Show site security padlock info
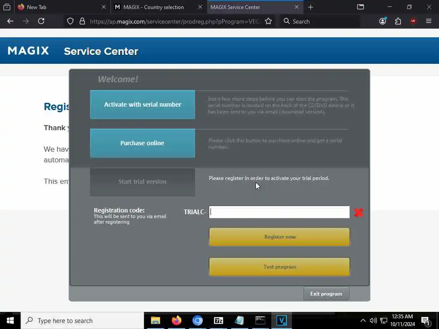This screenshot has width=439, height=329. 82,21
